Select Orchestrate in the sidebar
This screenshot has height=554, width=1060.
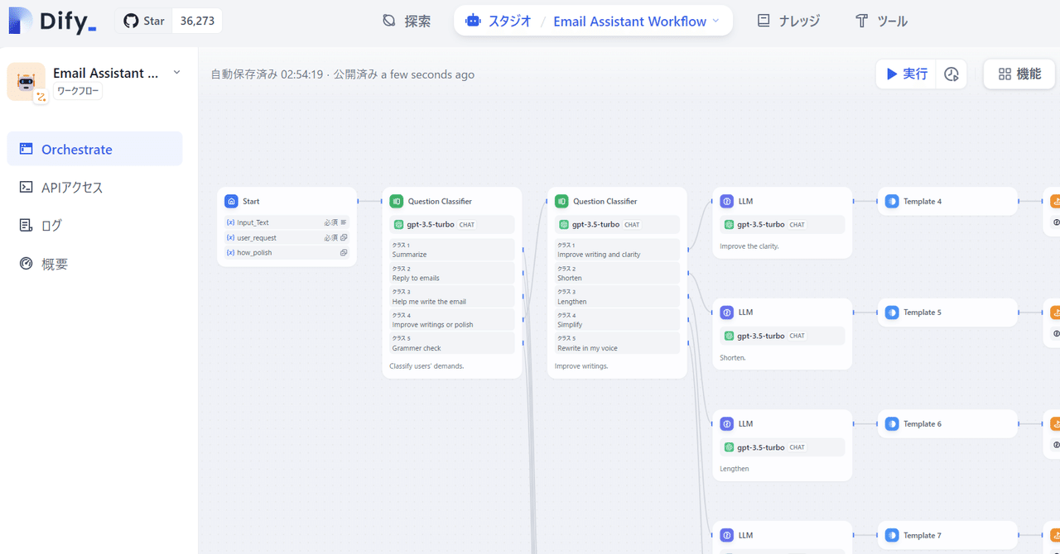point(75,149)
